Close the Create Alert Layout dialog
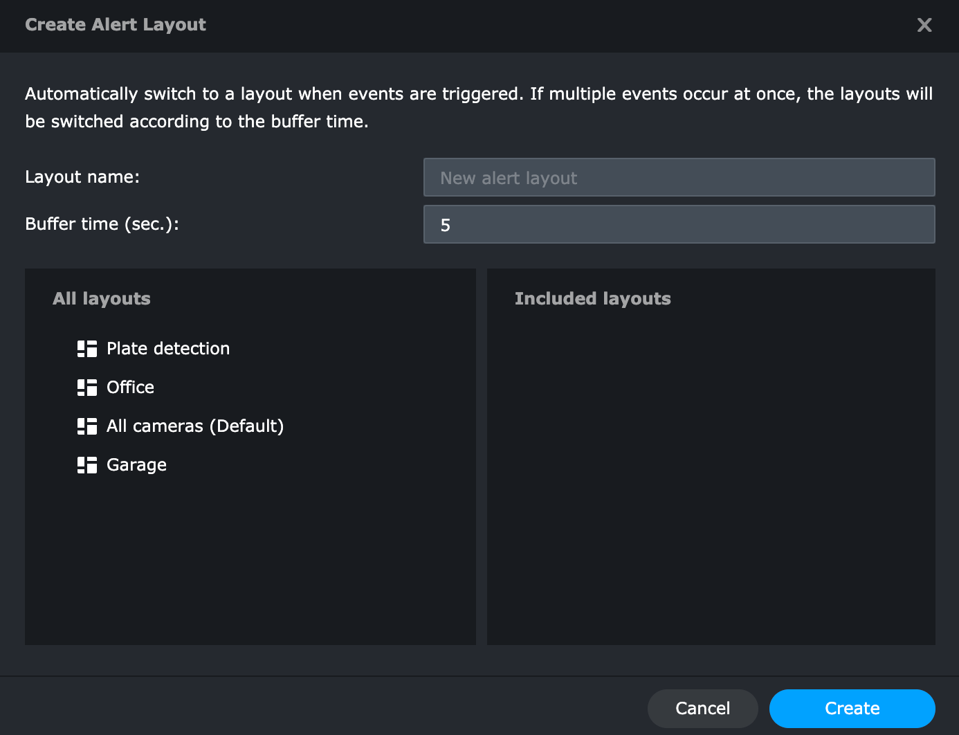Image resolution: width=959 pixels, height=735 pixels. 924,26
